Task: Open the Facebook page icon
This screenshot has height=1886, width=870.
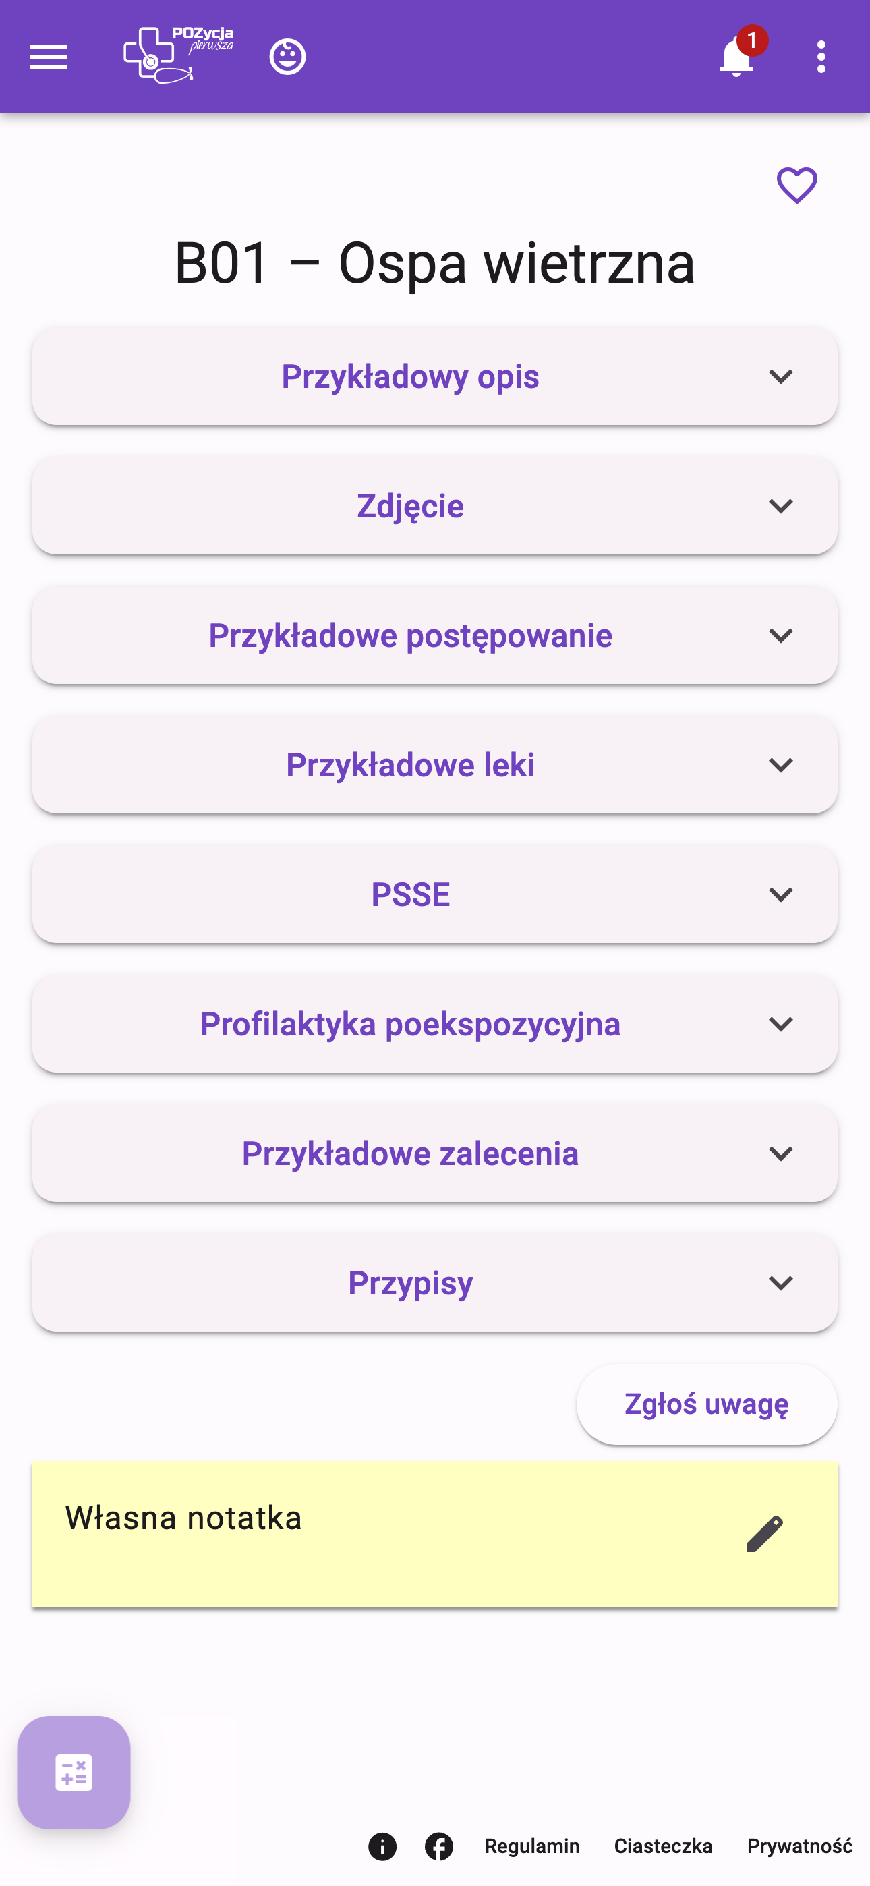Action: tap(438, 1846)
